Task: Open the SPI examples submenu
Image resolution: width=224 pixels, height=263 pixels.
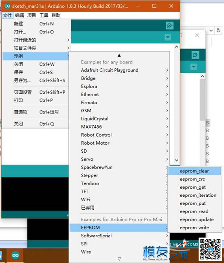Action: 119,244
